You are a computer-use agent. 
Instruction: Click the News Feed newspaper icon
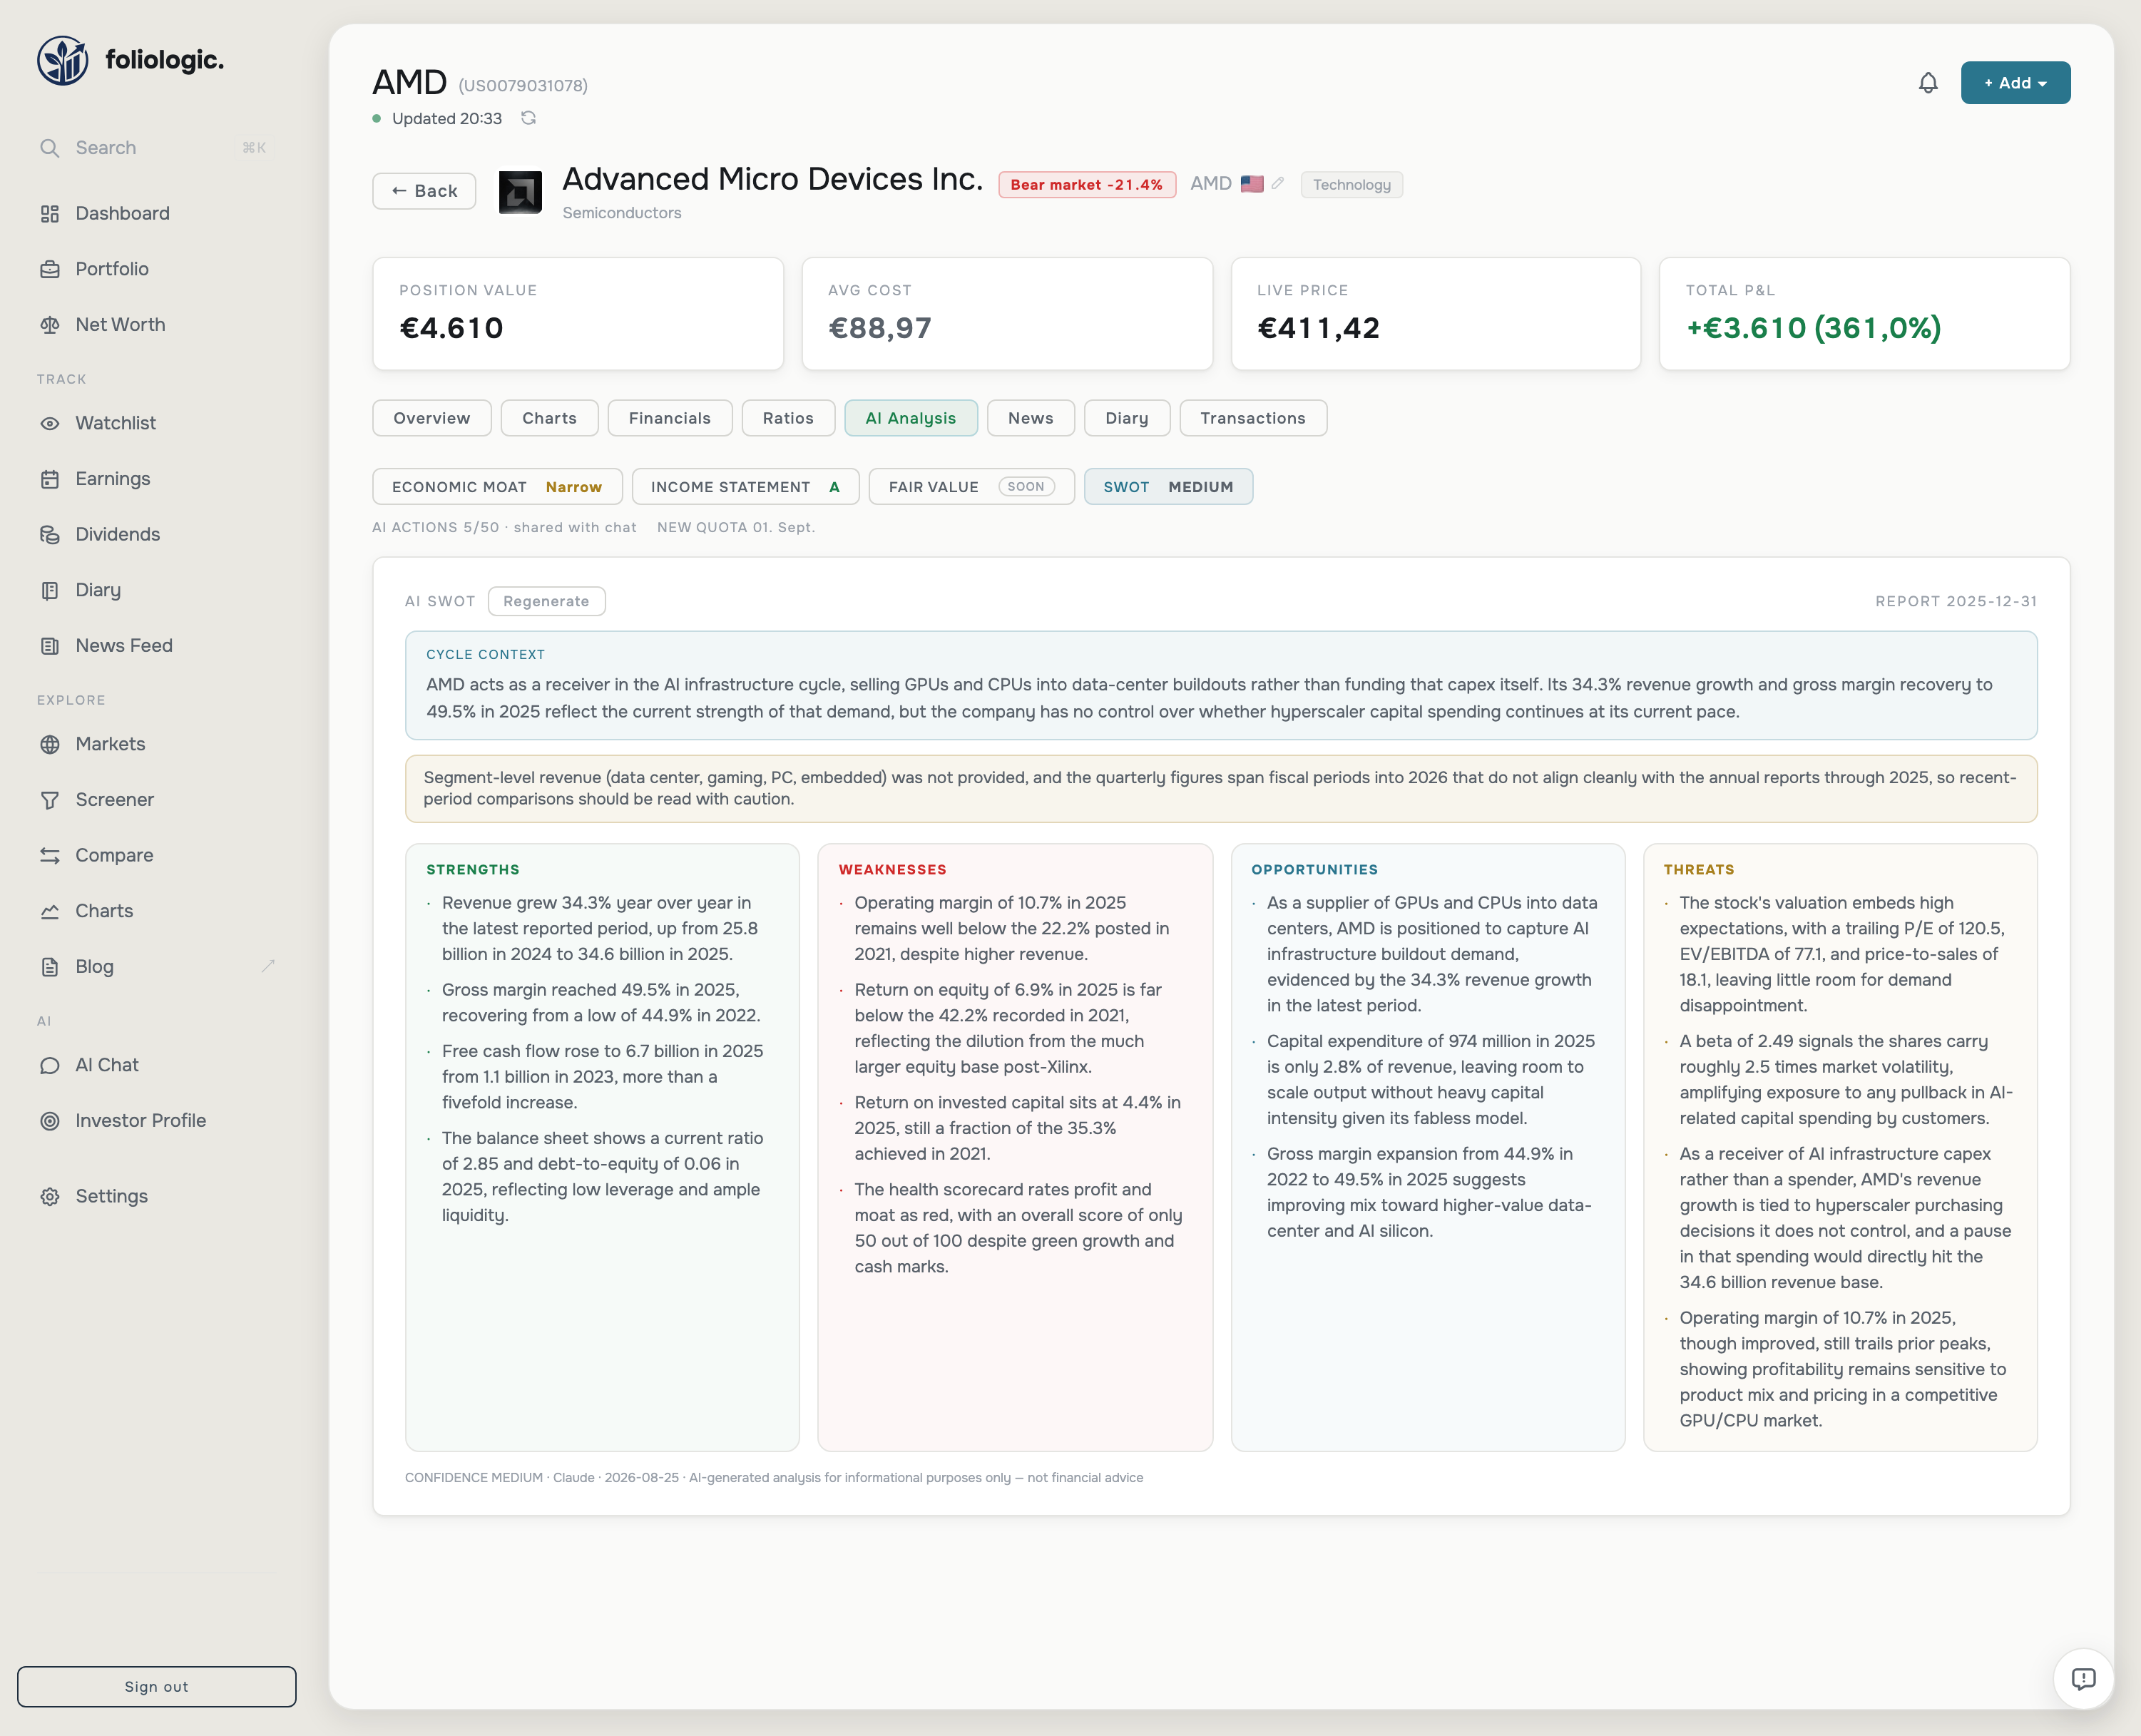49,646
